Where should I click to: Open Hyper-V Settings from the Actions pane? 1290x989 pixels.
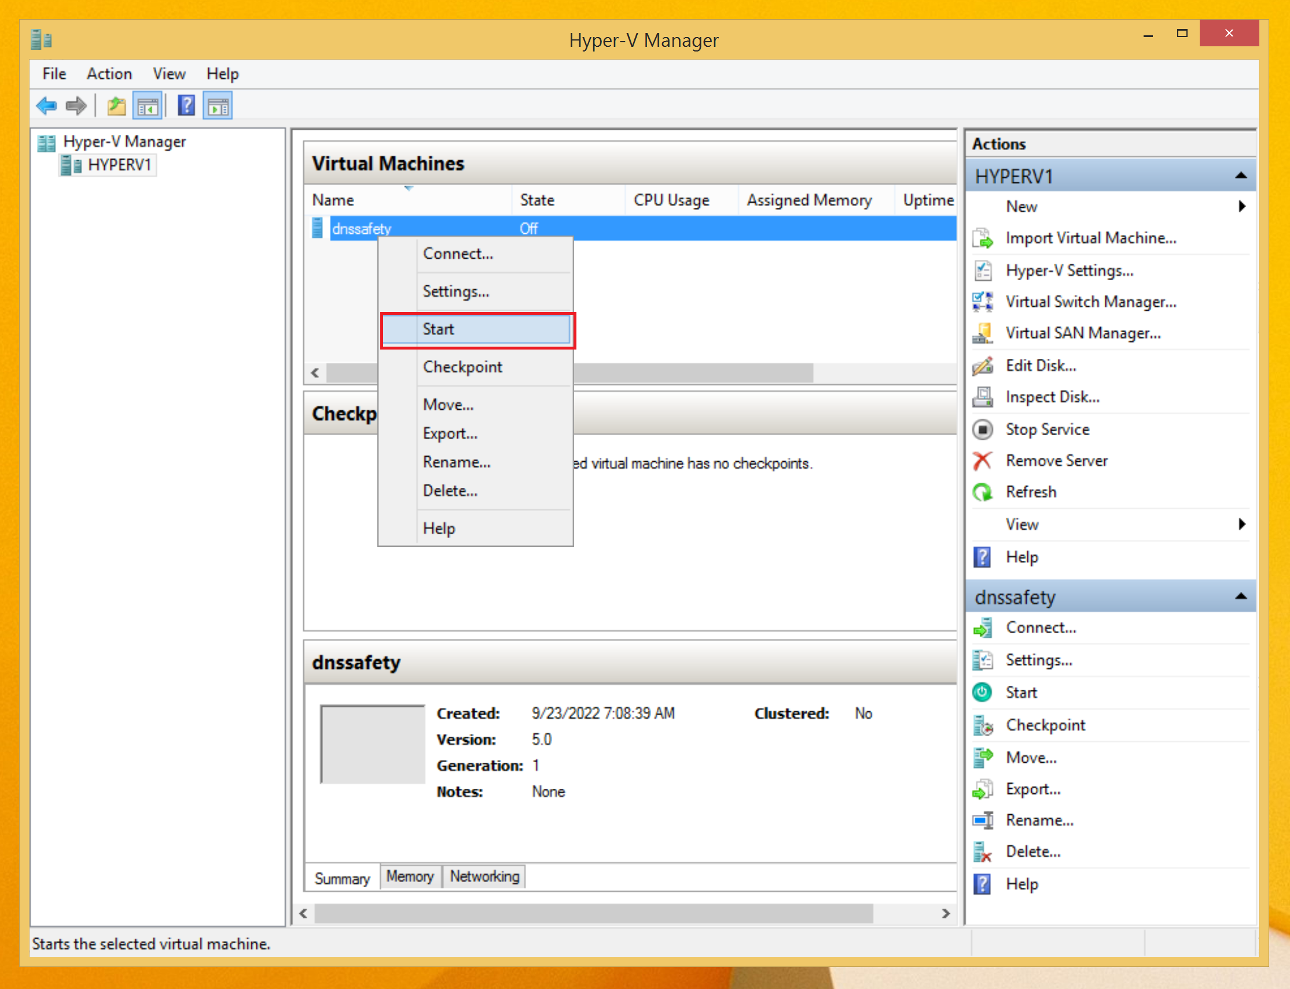(x=1069, y=270)
